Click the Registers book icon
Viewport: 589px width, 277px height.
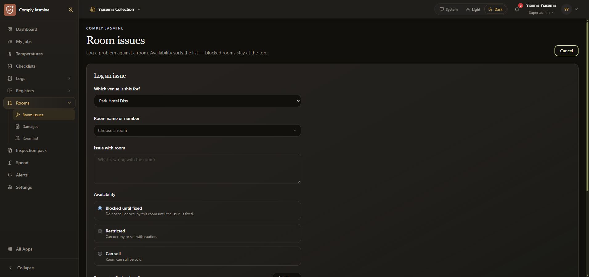point(10,91)
